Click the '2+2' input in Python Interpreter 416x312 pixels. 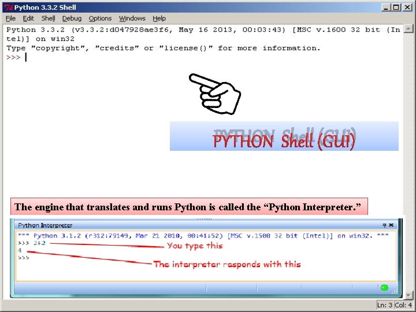tap(39, 243)
